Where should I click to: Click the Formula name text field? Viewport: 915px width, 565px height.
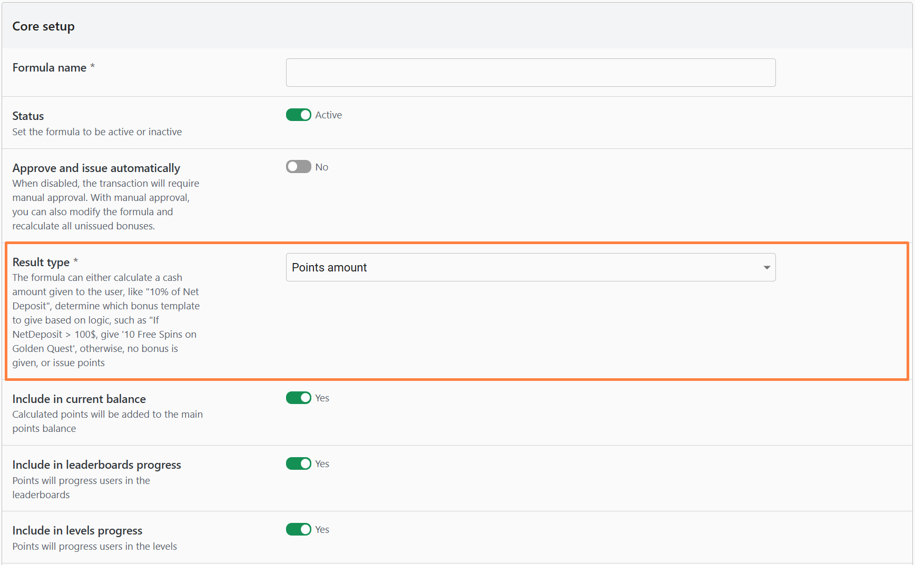[530, 73]
